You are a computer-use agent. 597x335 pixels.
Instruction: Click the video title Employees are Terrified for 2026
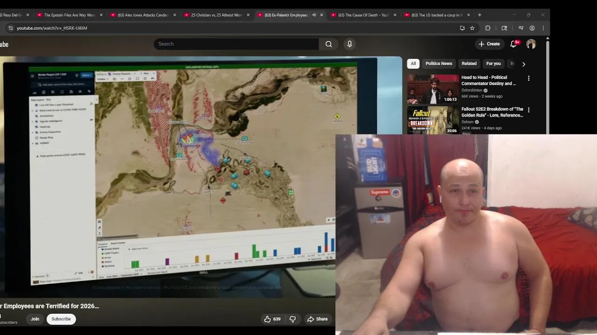pos(49,306)
